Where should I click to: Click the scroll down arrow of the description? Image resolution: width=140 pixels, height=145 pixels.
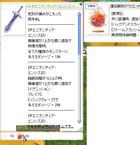click(x=79, y=122)
